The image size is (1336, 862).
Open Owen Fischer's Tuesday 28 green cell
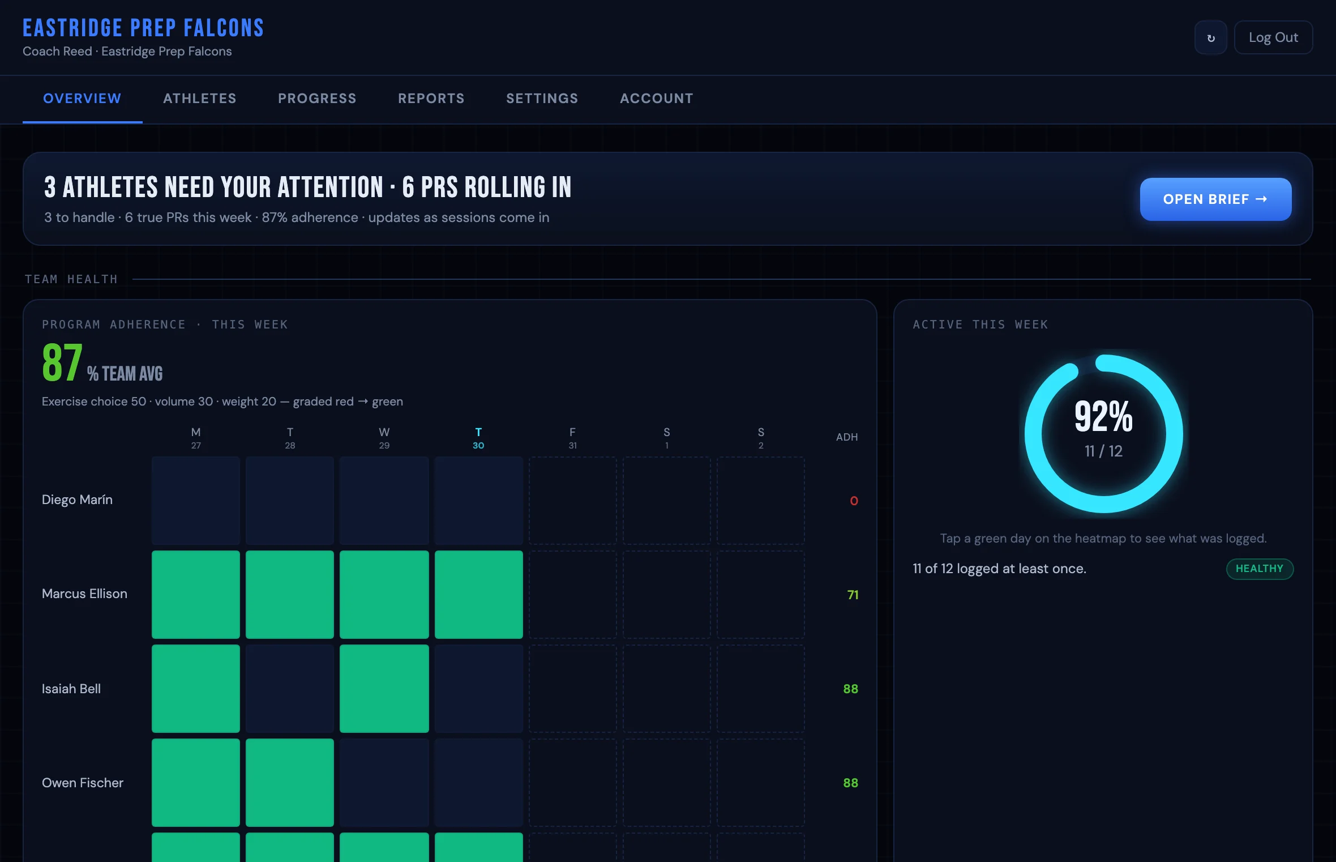[290, 782]
